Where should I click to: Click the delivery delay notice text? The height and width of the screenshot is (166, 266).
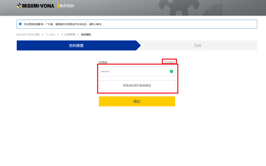[x=63, y=24]
